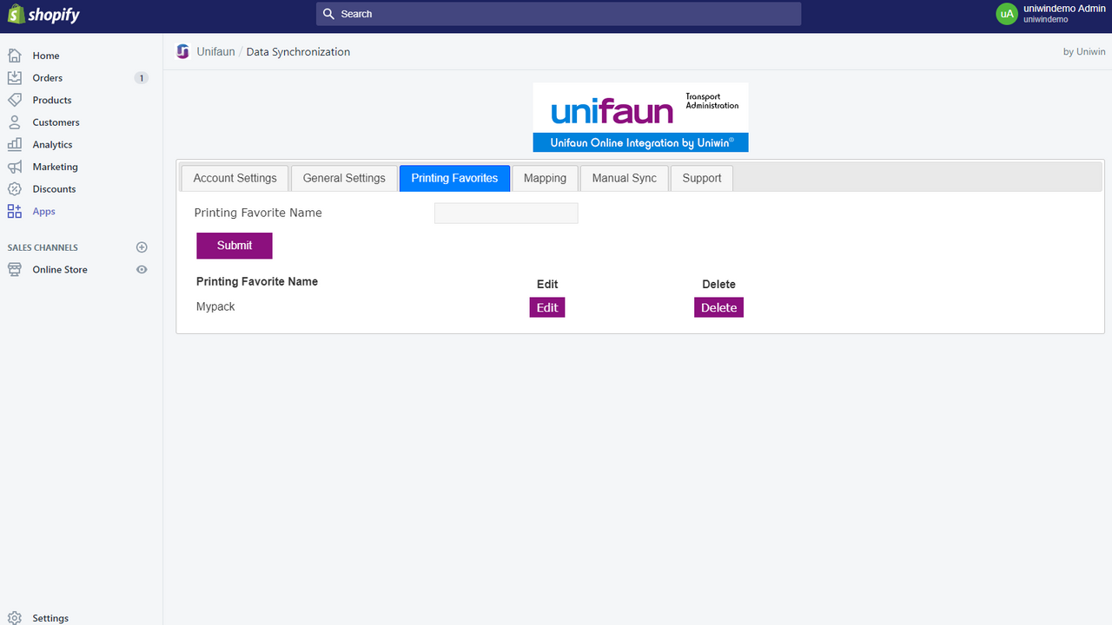Switch to Account Settings tab
Viewport: 1112px width, 625px height.
point(235,178)
